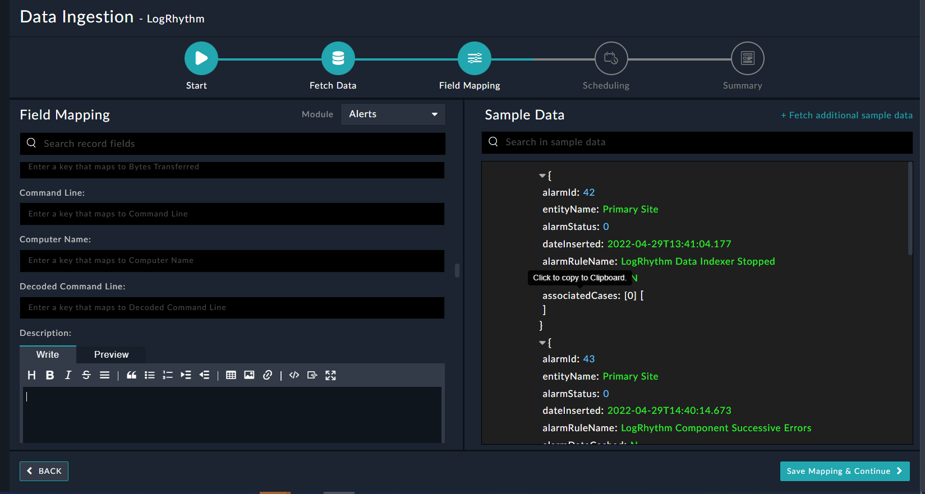Collapse the alarmId 42 JSON object
Screen dimensions: 925x494
click(x=542, y=176)
